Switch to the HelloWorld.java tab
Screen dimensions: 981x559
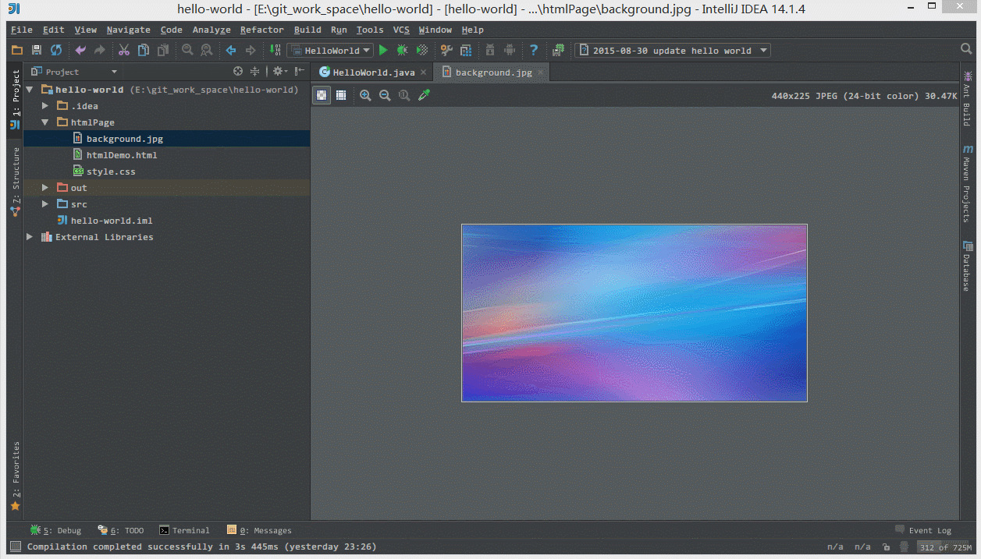pos(372,70)
